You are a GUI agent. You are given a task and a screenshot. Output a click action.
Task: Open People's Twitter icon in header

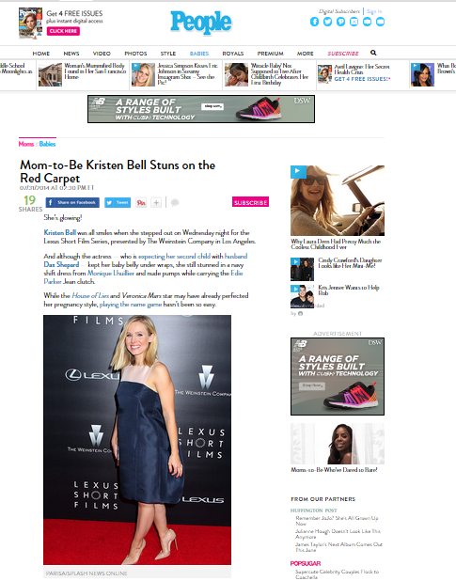coord(327,22)
